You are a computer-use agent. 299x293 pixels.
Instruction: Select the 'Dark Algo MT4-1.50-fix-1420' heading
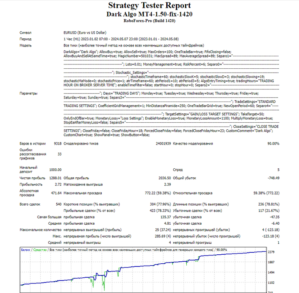pos(149,14)
